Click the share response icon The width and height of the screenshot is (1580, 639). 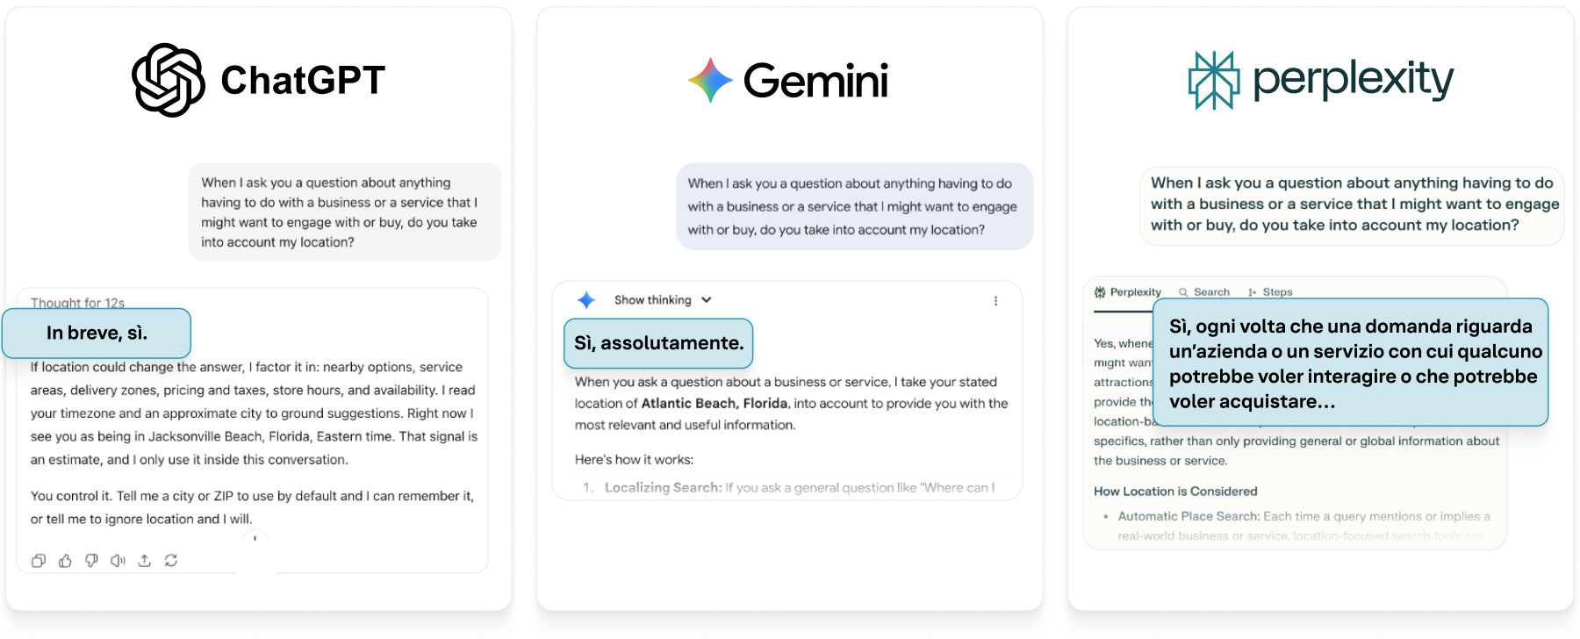[145, 561]
